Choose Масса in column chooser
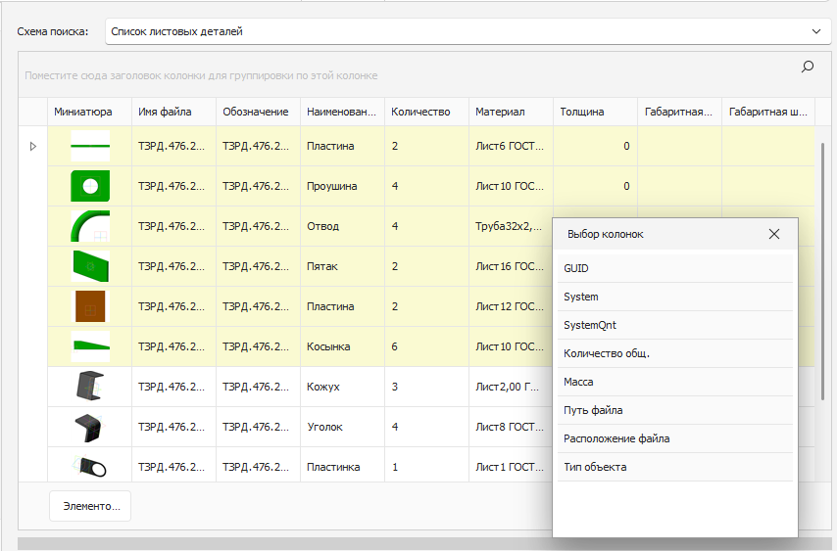 pos(675,382)
